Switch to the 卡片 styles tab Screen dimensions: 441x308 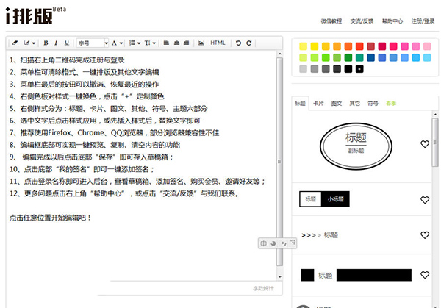[x=318, y=104]
